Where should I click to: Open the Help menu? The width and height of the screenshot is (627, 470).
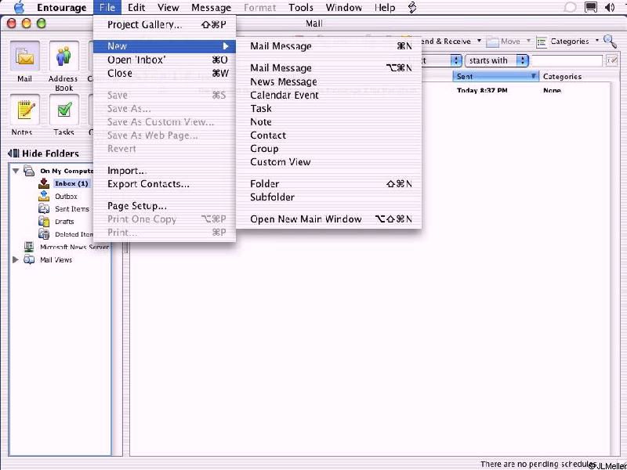385,8
